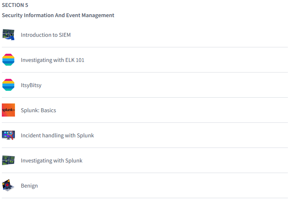Open Incident handling with Splunk link

coord(57,136)
